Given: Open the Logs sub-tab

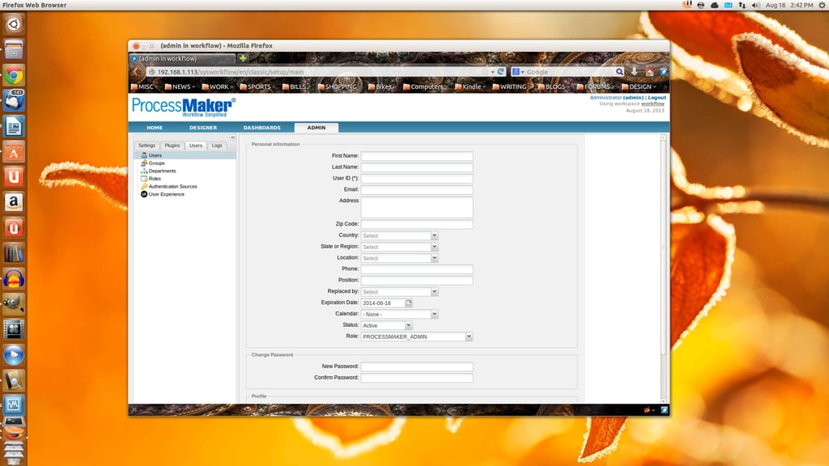Looking at the screenshot, I should pyautogui.click(x=217, y=146).
